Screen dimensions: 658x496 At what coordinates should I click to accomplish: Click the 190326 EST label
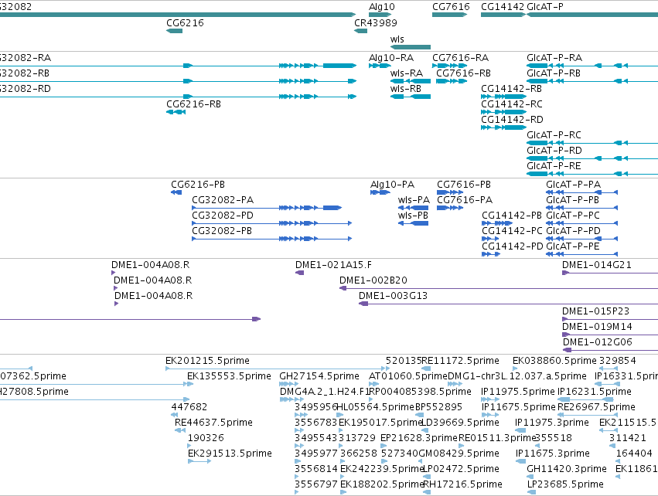click(206, 438)
